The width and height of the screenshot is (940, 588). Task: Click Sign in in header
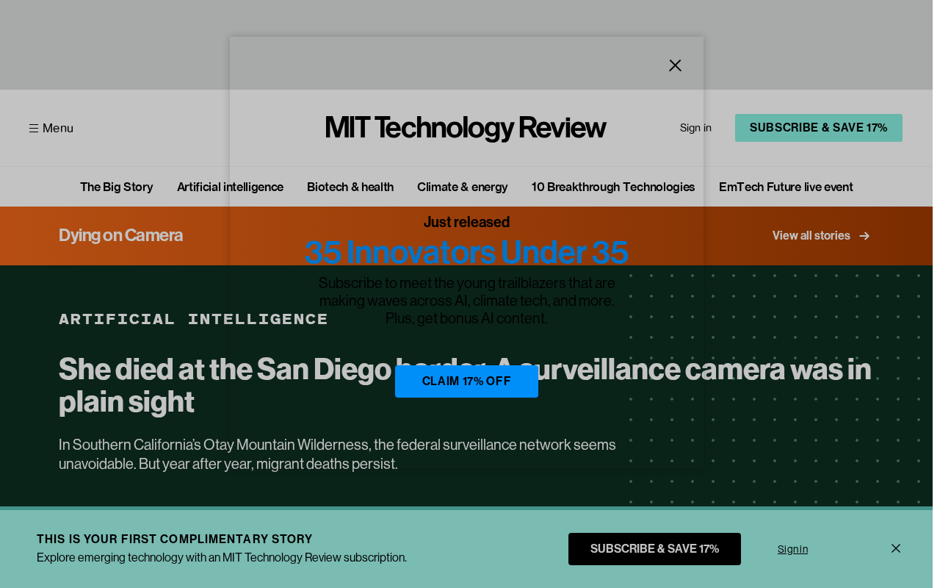pos(695,128)
